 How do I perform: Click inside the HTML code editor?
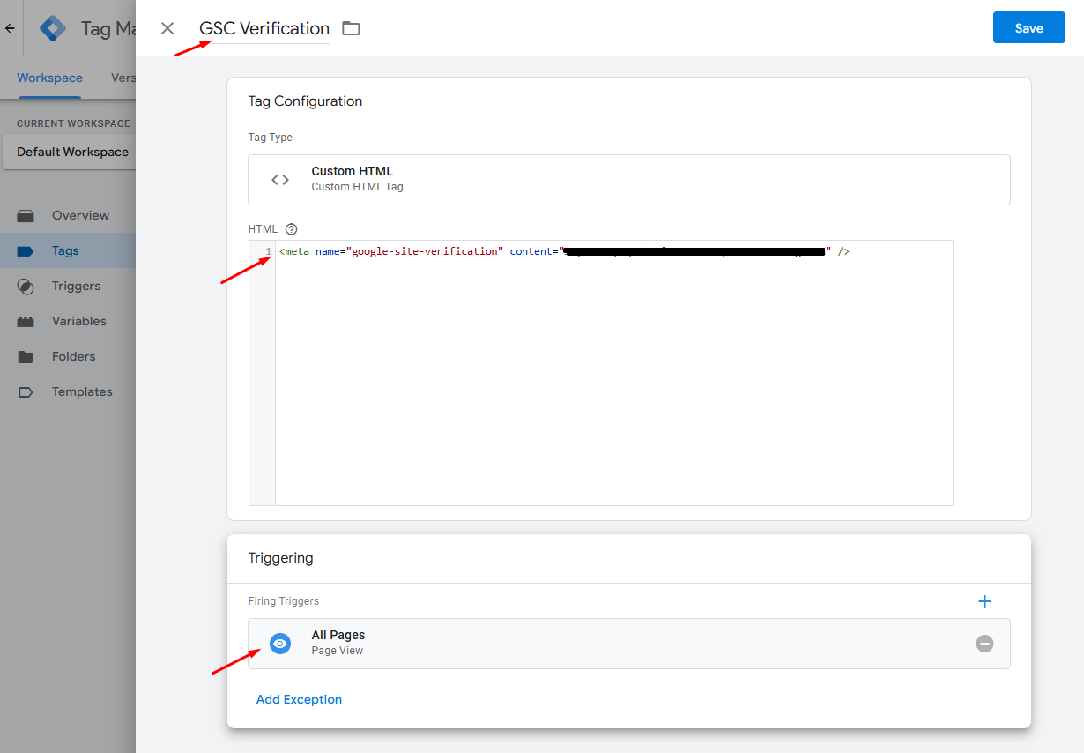point(613,372)
